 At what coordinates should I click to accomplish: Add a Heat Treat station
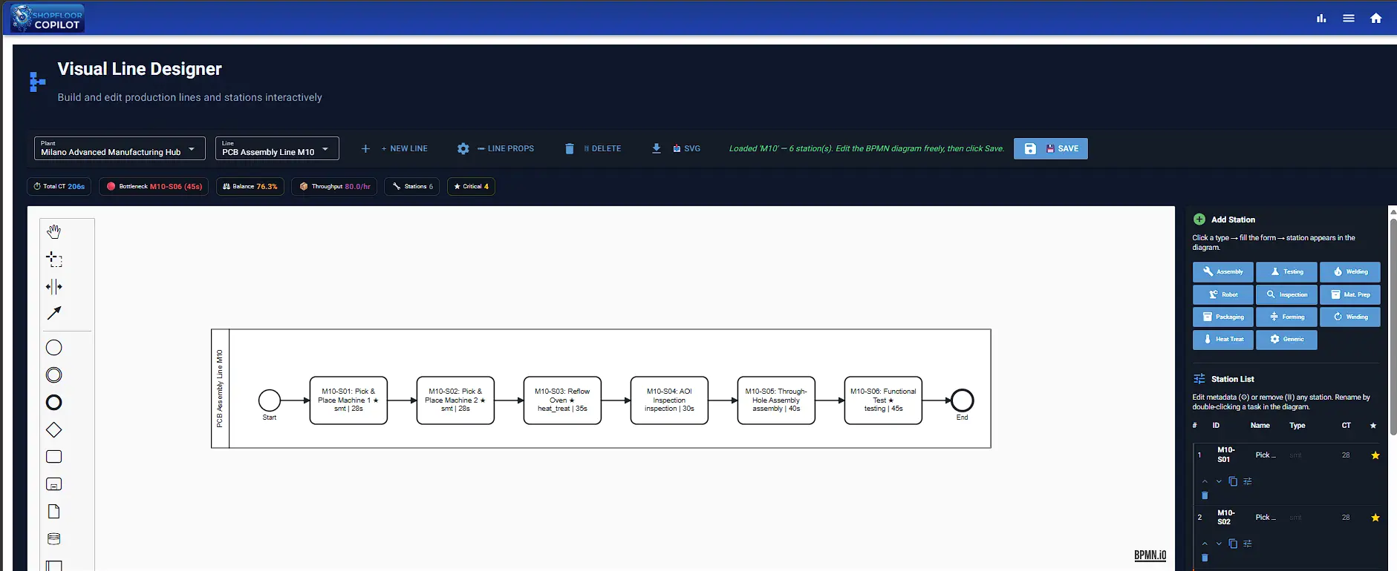point(1223,340)
